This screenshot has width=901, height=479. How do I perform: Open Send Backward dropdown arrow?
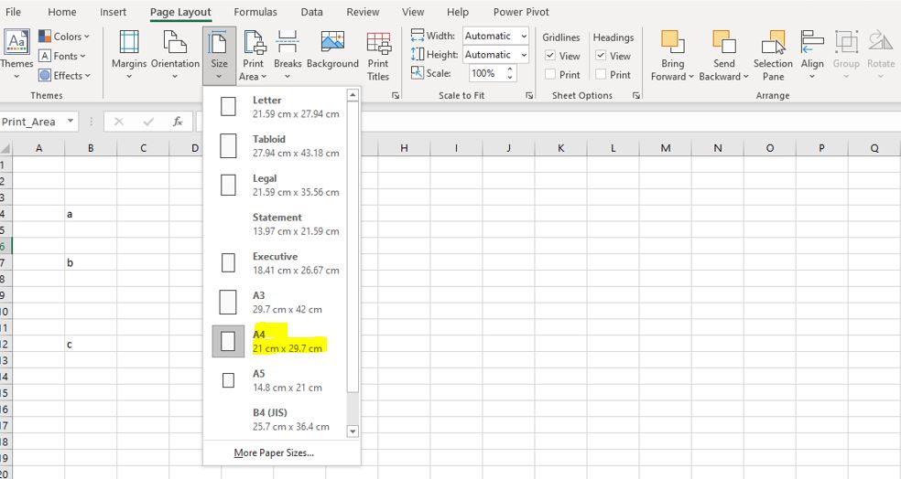[x=746, y=77]
